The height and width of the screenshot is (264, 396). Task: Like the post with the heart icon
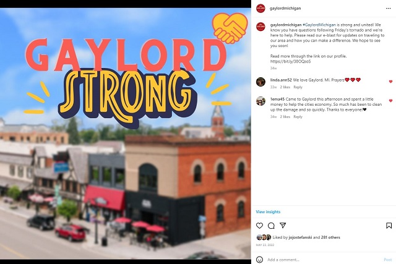tap(259, 226)
